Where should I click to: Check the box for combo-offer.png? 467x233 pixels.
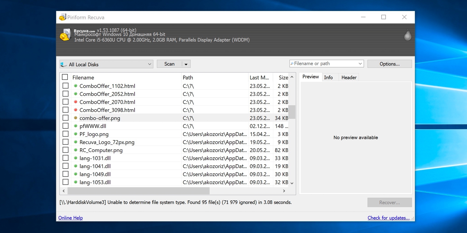(x=66, y=118)
